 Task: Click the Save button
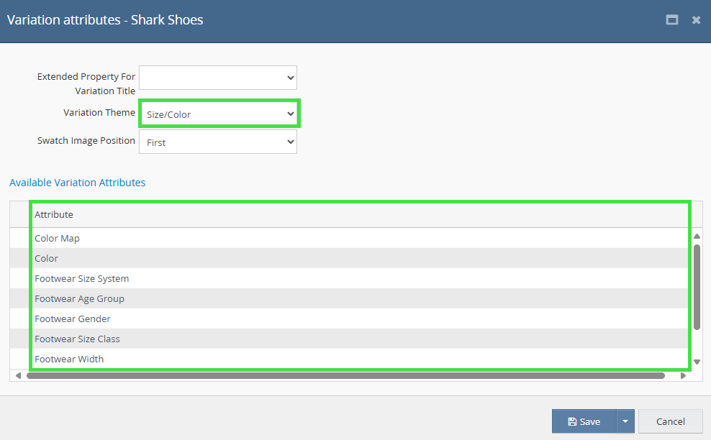[x=583, y=421]
